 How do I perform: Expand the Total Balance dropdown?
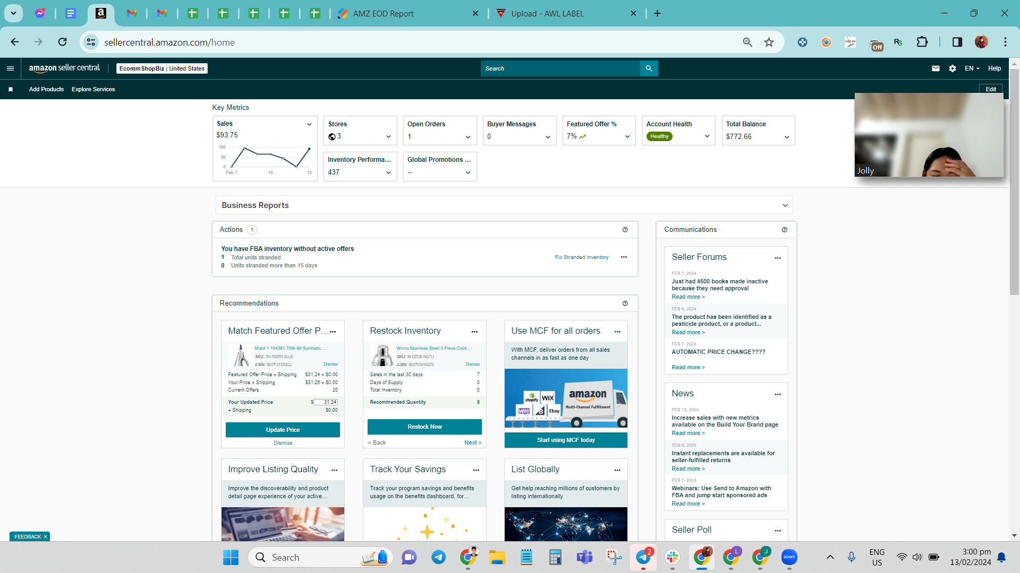[x=787, y=137]
